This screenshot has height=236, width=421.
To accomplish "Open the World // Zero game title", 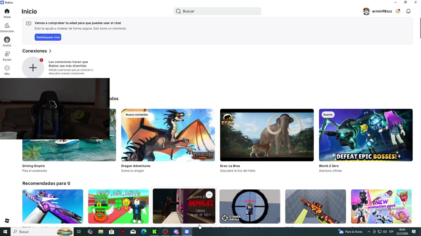I will pos(329,166).
